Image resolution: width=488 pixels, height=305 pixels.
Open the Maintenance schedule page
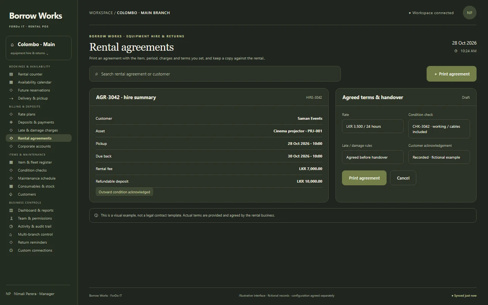pyautogui.click(x=39, y=178)
